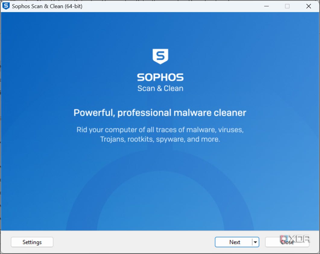Click 'Trojans, rootkits, spyware, and more.' line
Image resolution: width=320 pixels, height=254 pixels.
160,139
